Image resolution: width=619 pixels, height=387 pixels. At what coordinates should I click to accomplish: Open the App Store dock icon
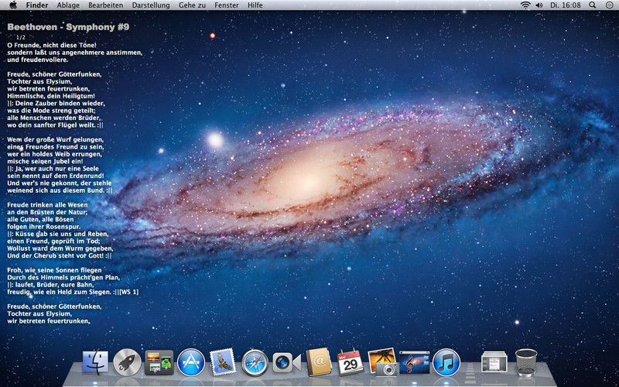pyautogui.click(x=191, y=362)
